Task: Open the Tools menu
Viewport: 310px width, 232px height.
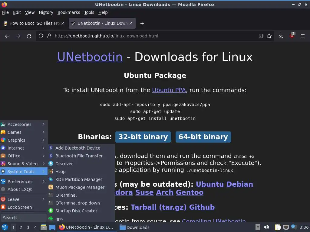Action: [x=89, y=12]
